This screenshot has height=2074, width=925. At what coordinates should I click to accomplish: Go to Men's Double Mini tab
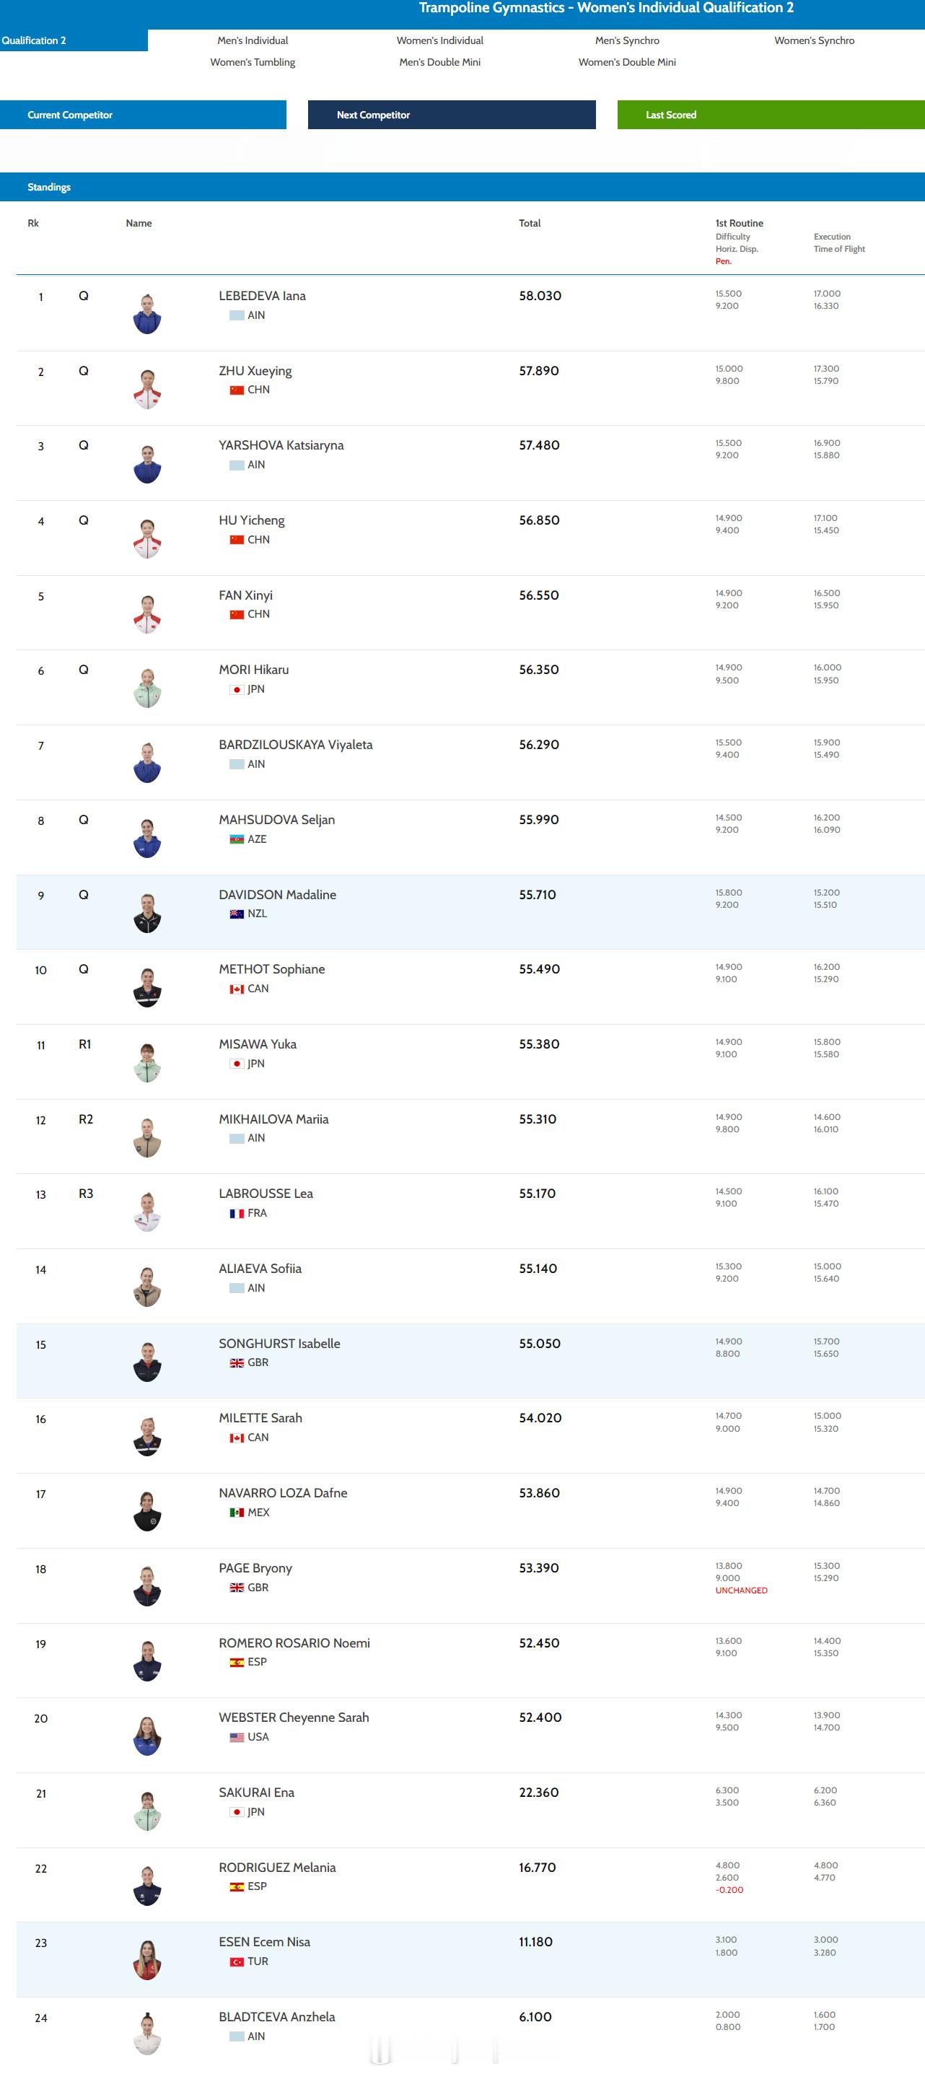(439, 62)
